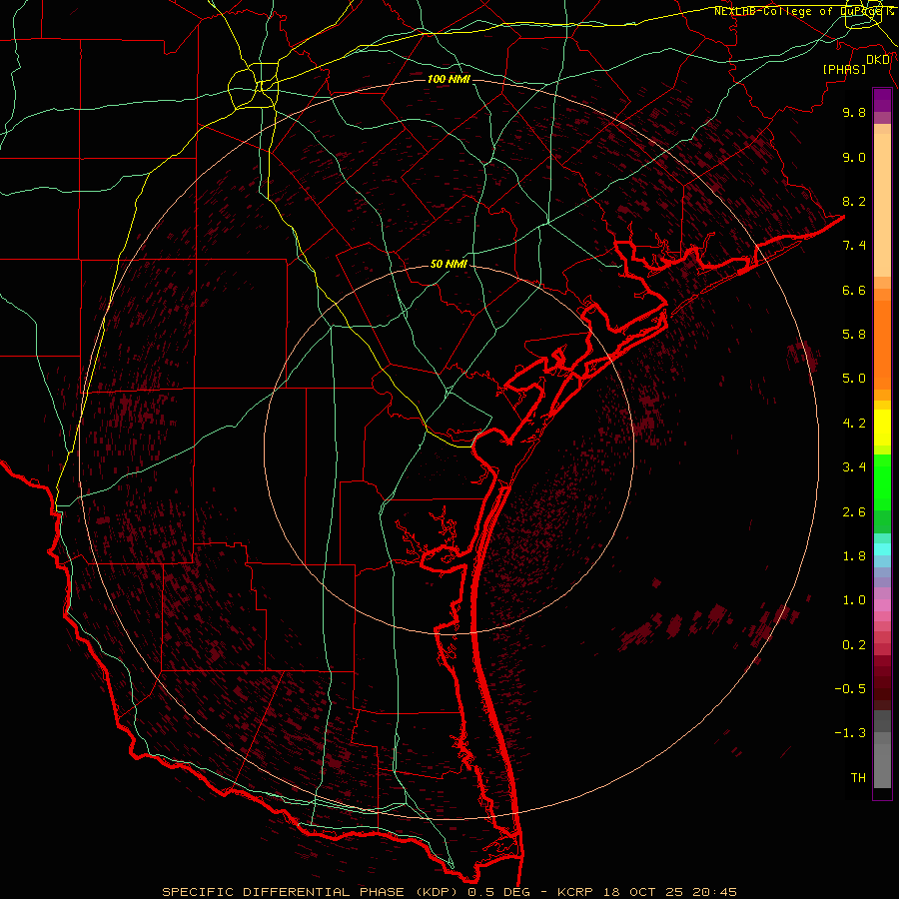Click the 3.4 scale label

click(854, 467)
